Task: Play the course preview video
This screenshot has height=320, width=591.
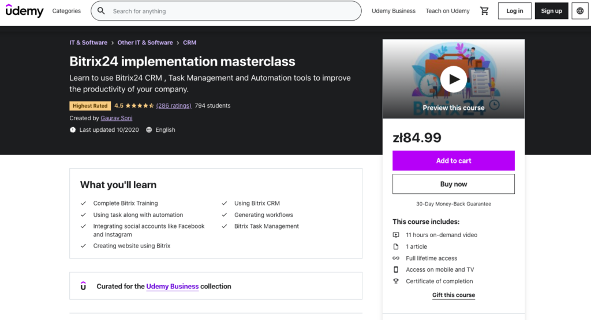Action: coord(454,79)
